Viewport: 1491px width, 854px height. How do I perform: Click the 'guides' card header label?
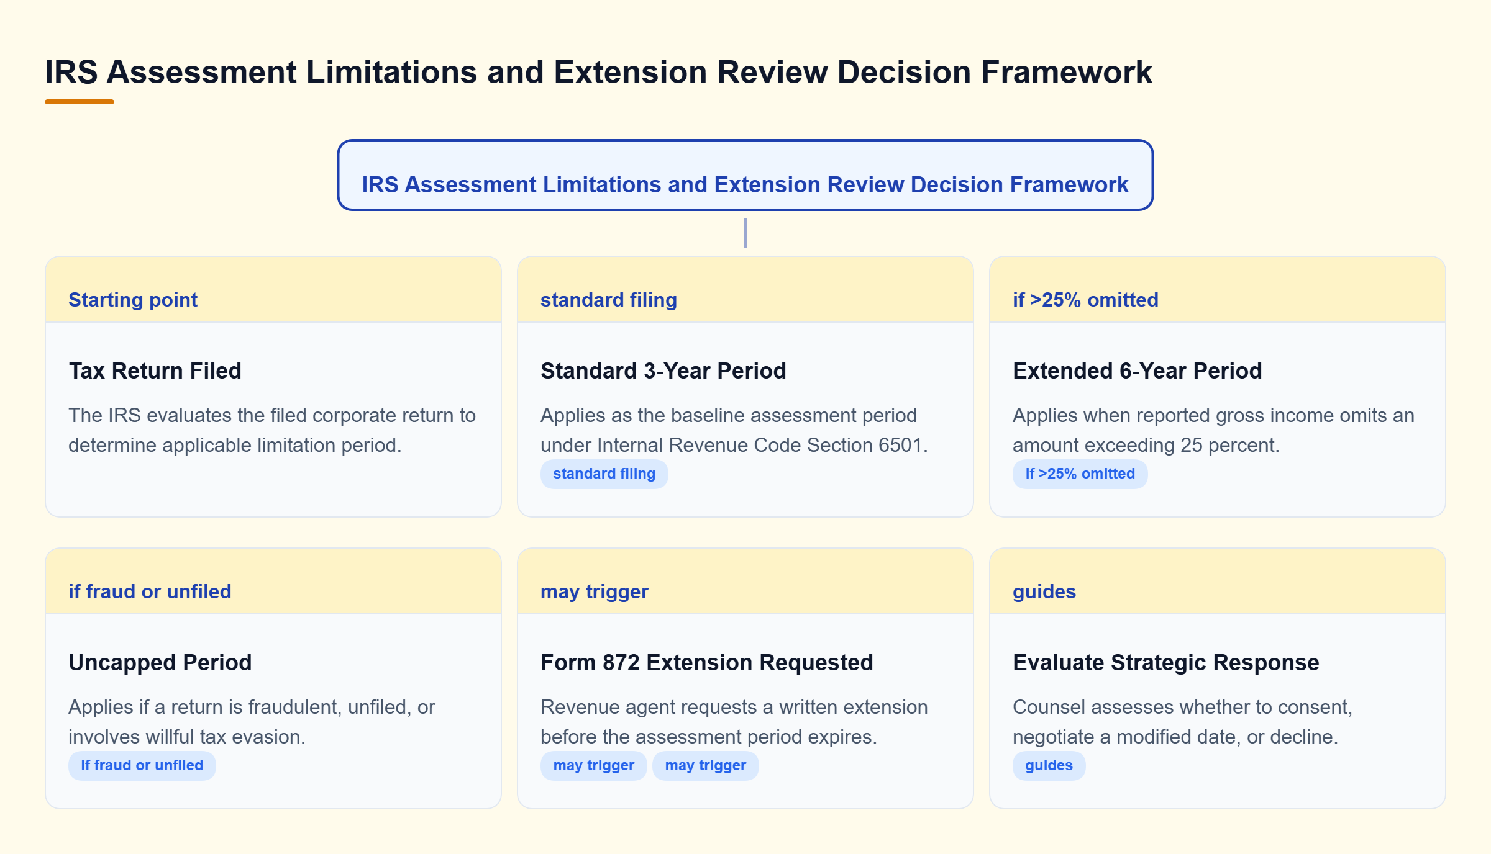pyautogui.click(x=1044, y=591)
